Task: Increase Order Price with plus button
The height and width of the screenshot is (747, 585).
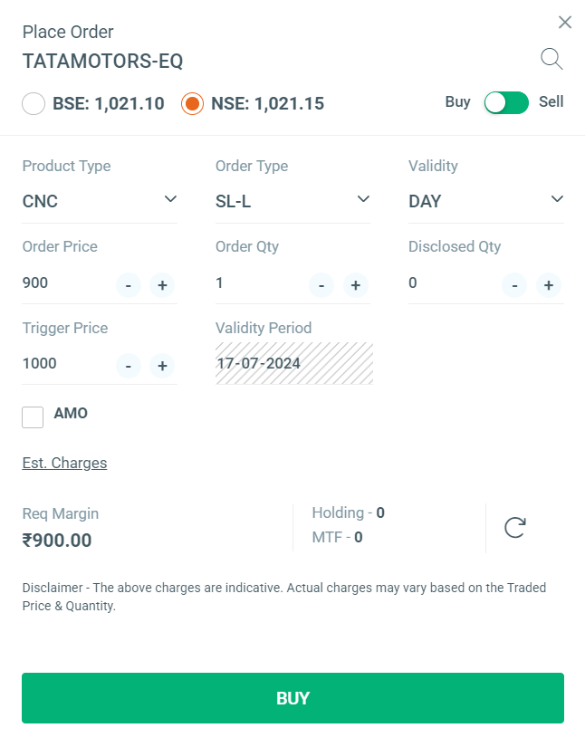Action: tap(162, 285)
